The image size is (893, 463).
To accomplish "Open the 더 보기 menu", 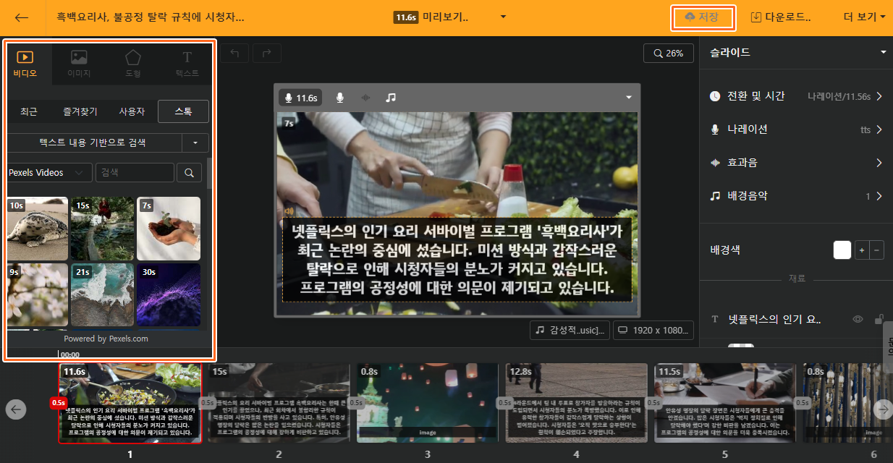I will [864, 17].
